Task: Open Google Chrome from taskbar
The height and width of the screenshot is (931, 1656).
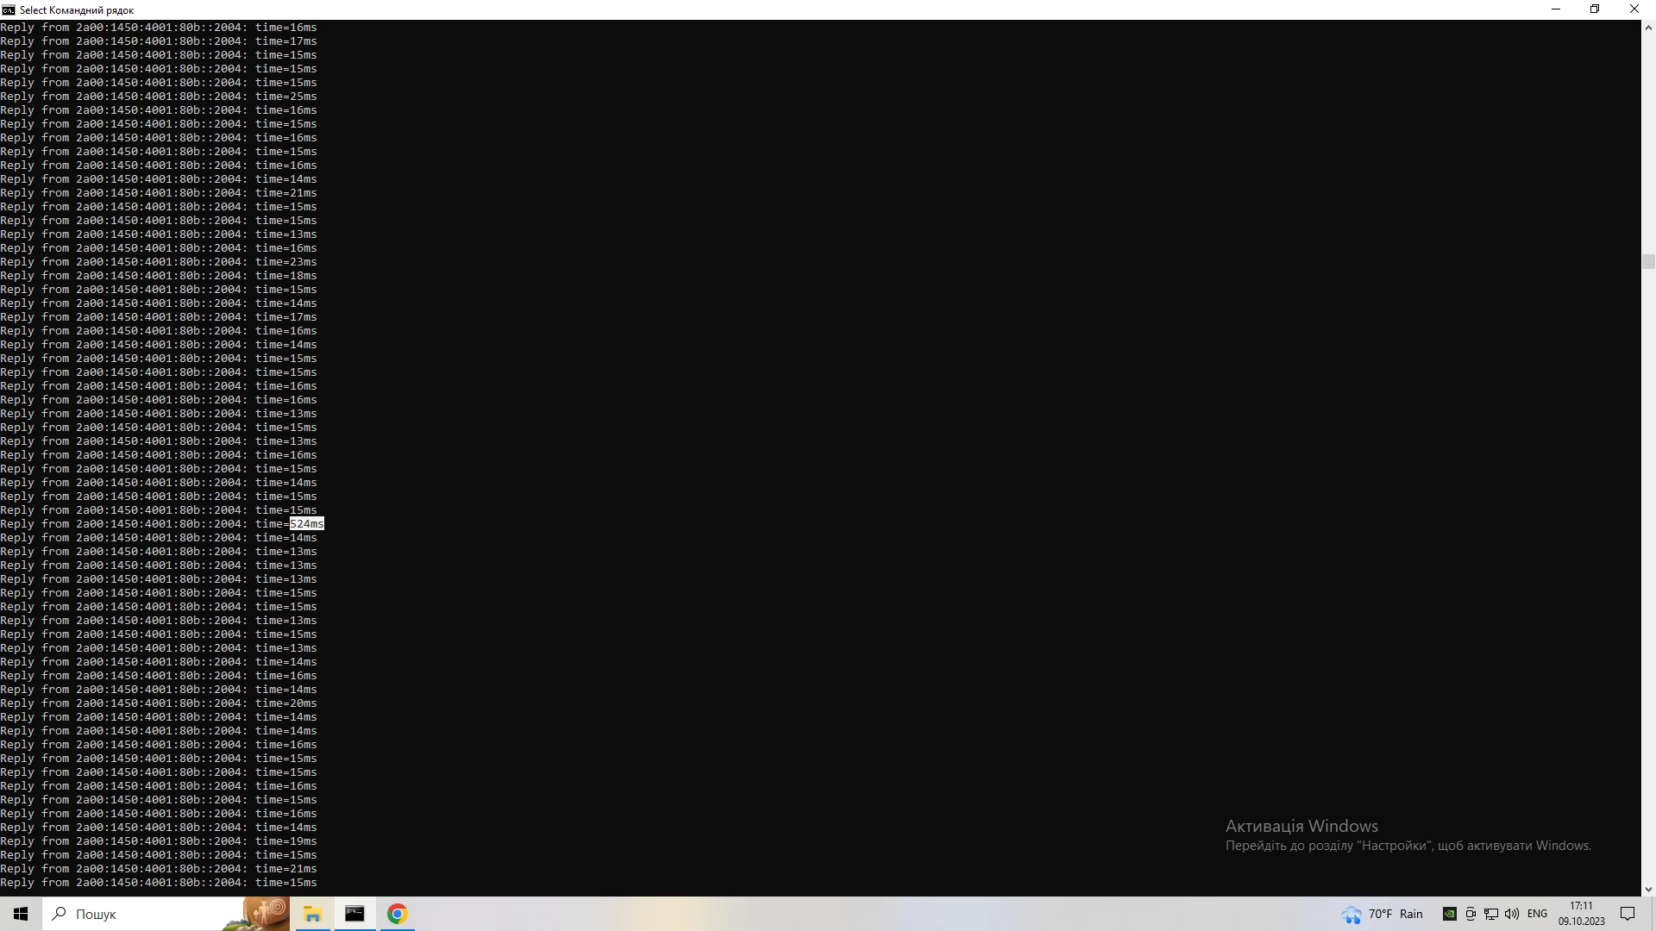Action: tap(397, 914)
